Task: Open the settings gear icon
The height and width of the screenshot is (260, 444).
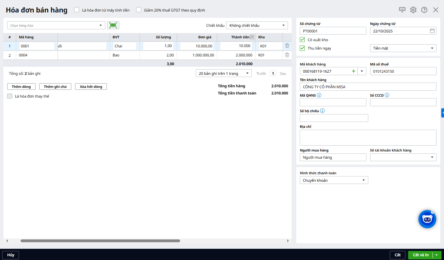Action: click(x=413, y=10)
